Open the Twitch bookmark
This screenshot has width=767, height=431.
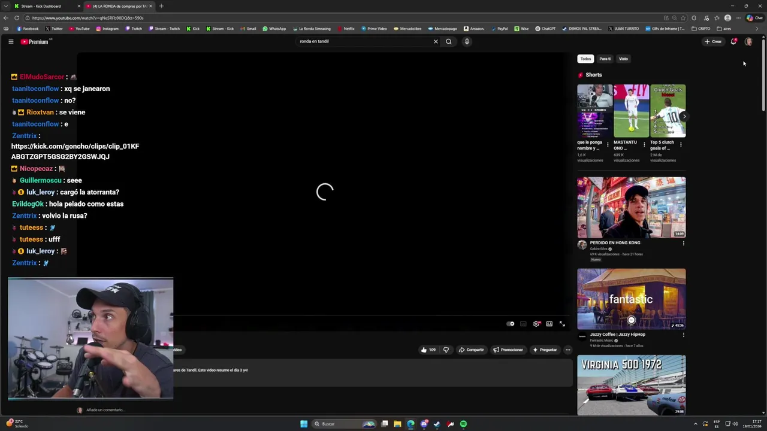click(x=134, y=29)
